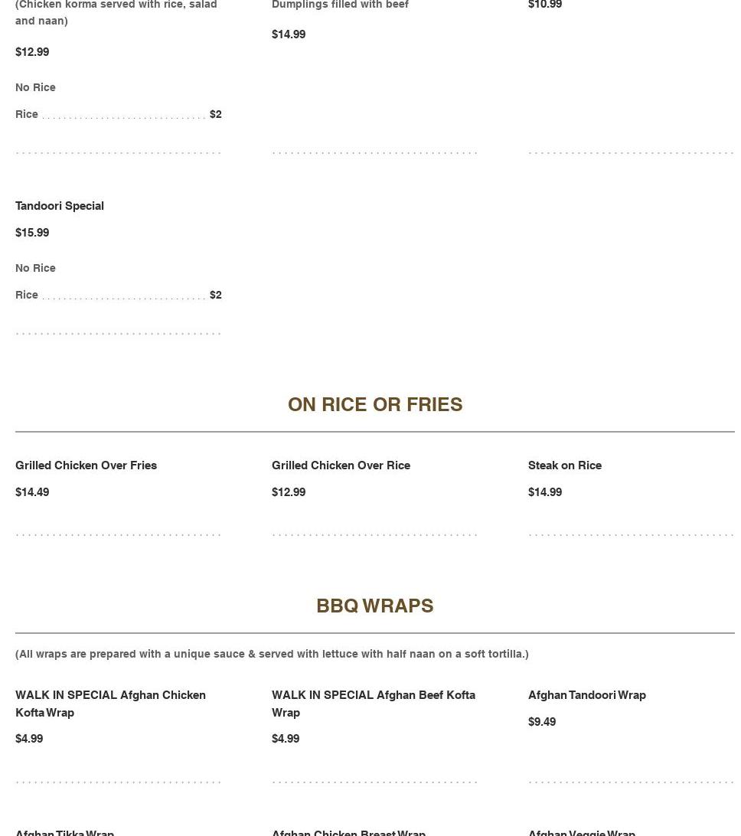Image resolution: width=741 pixels, height=836 pixels.
Task: Click the $15.99 Tandoori Special price
Action: point(32,233)
